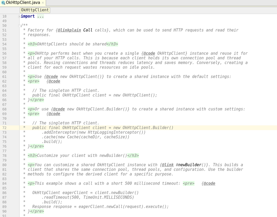Screen dimensions: 277x217
Task: Click the opening h3 tag on line 78
Action: coord(32,156)
